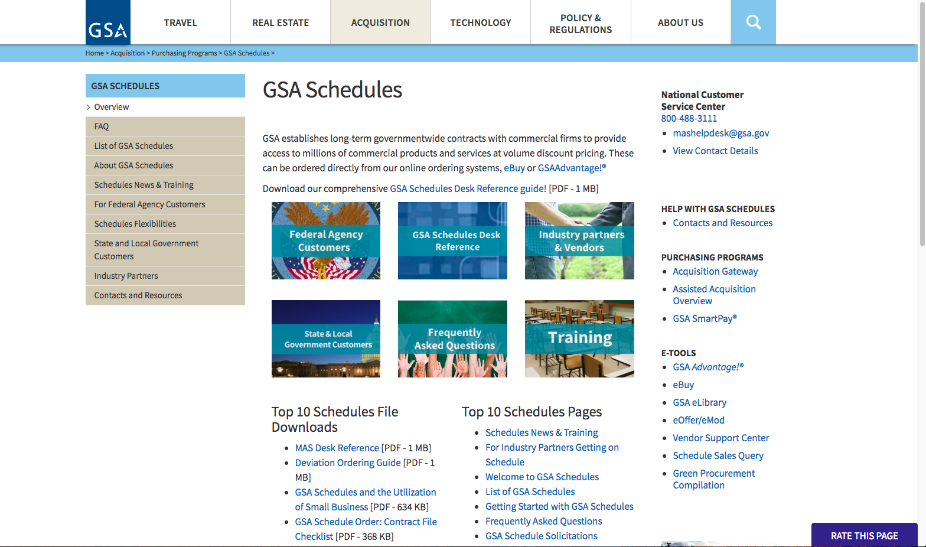Click the GSA Schedules sidebar header
The width and height of the screenshot is (926, 547).
165,86
